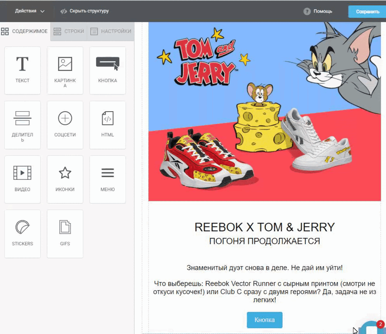Select the Иконки icons block
The height and width of the screenshot is (334, 386).
point(65,179)
